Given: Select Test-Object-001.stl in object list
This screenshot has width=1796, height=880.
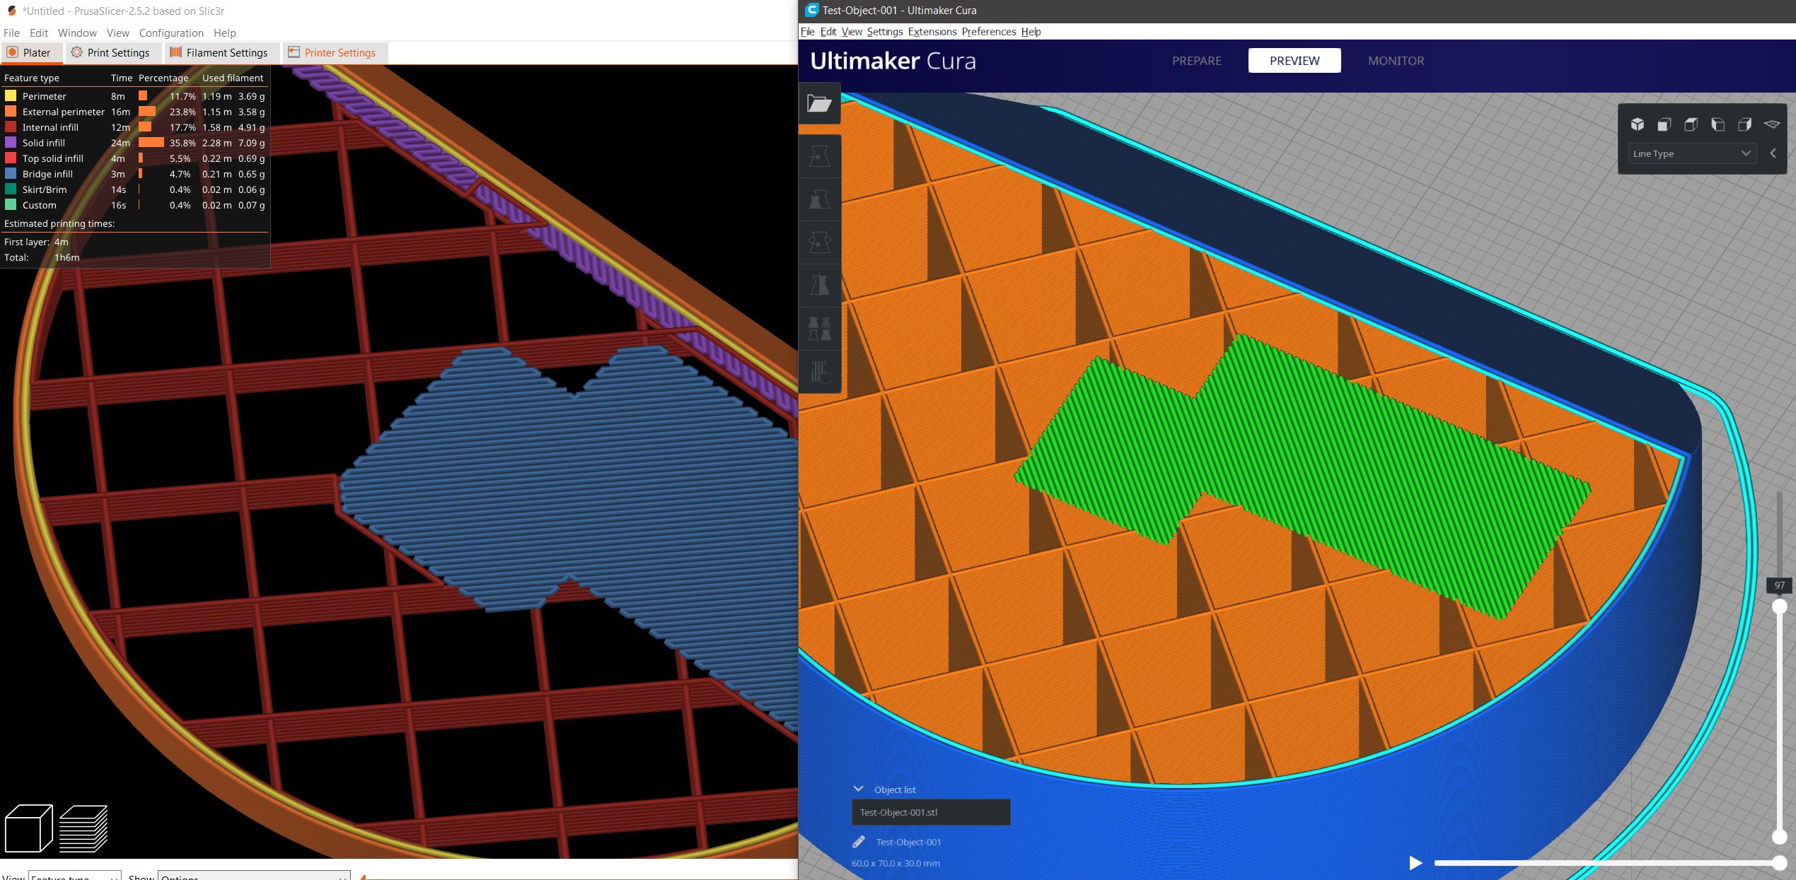Looking at the screenshot, I should 931,812.
